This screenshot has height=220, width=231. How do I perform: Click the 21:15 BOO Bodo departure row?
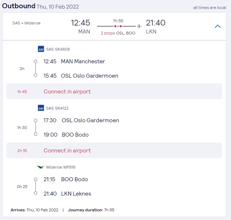pos(65,179)
